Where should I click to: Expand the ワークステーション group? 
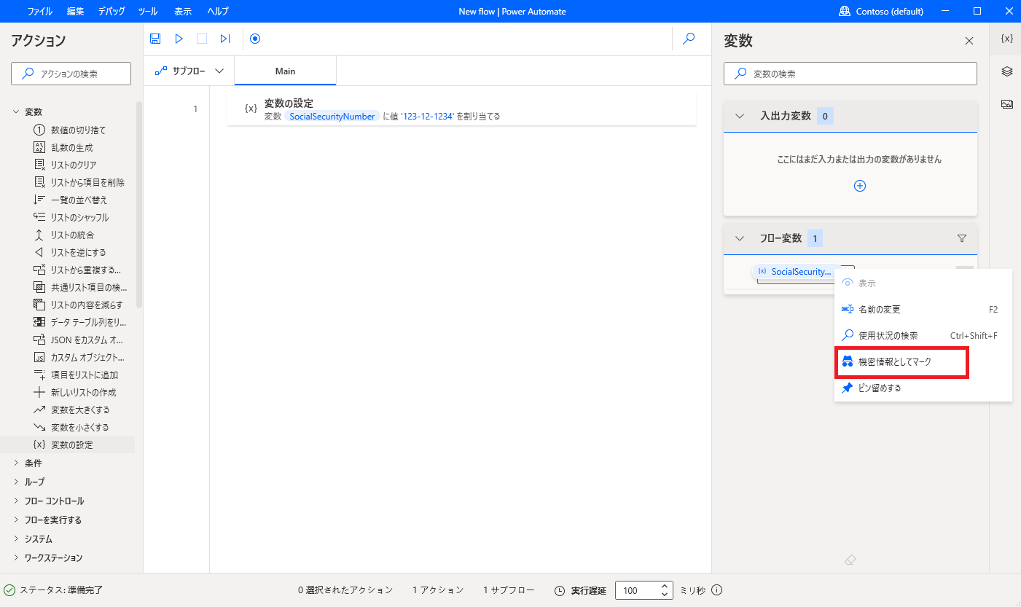point(16,557)
